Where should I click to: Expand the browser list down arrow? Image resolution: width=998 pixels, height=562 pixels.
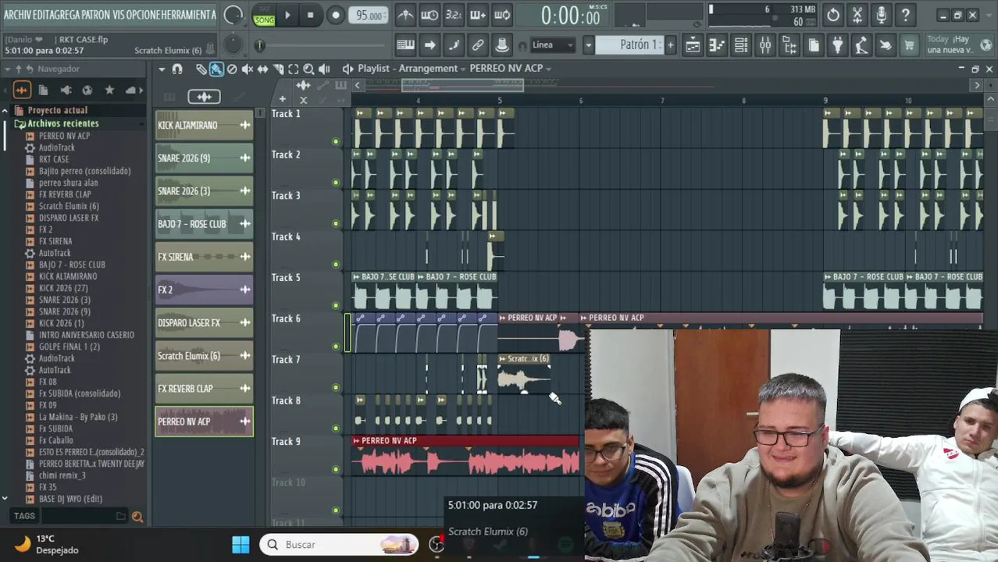[x=5, y=498]
